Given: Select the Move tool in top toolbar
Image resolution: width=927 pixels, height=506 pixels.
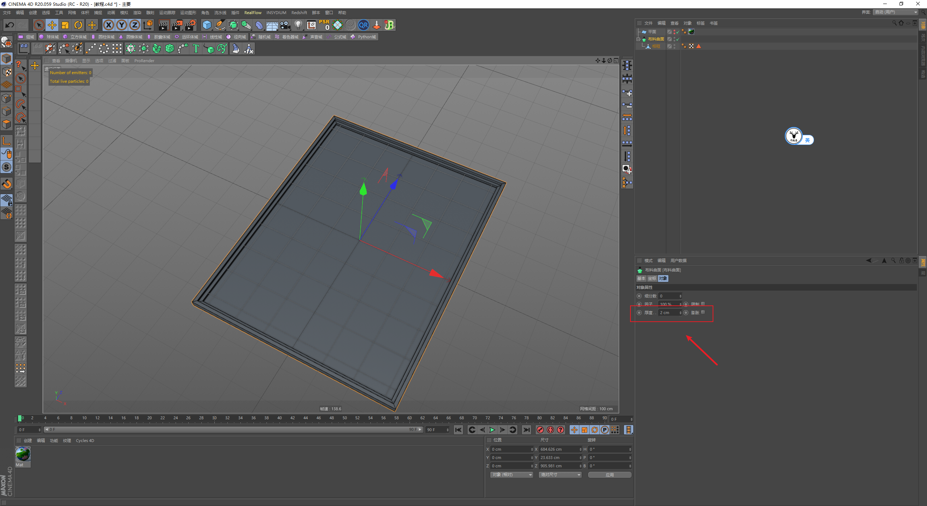Looking at the screenshot, I should click(52, 25).
